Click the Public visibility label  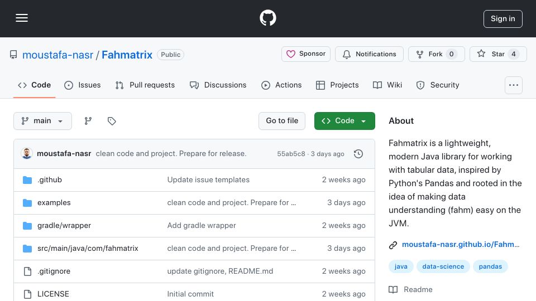tap(171, 55)
